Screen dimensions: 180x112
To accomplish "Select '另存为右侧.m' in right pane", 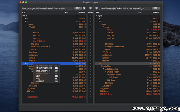I will (106, 94).
